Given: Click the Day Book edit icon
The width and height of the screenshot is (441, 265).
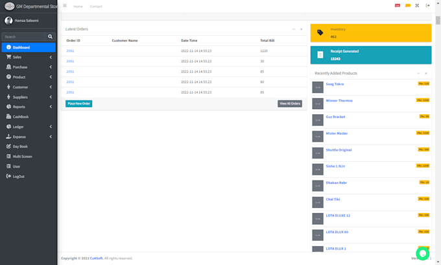Looking at the screenshot, I should point(8,146).
